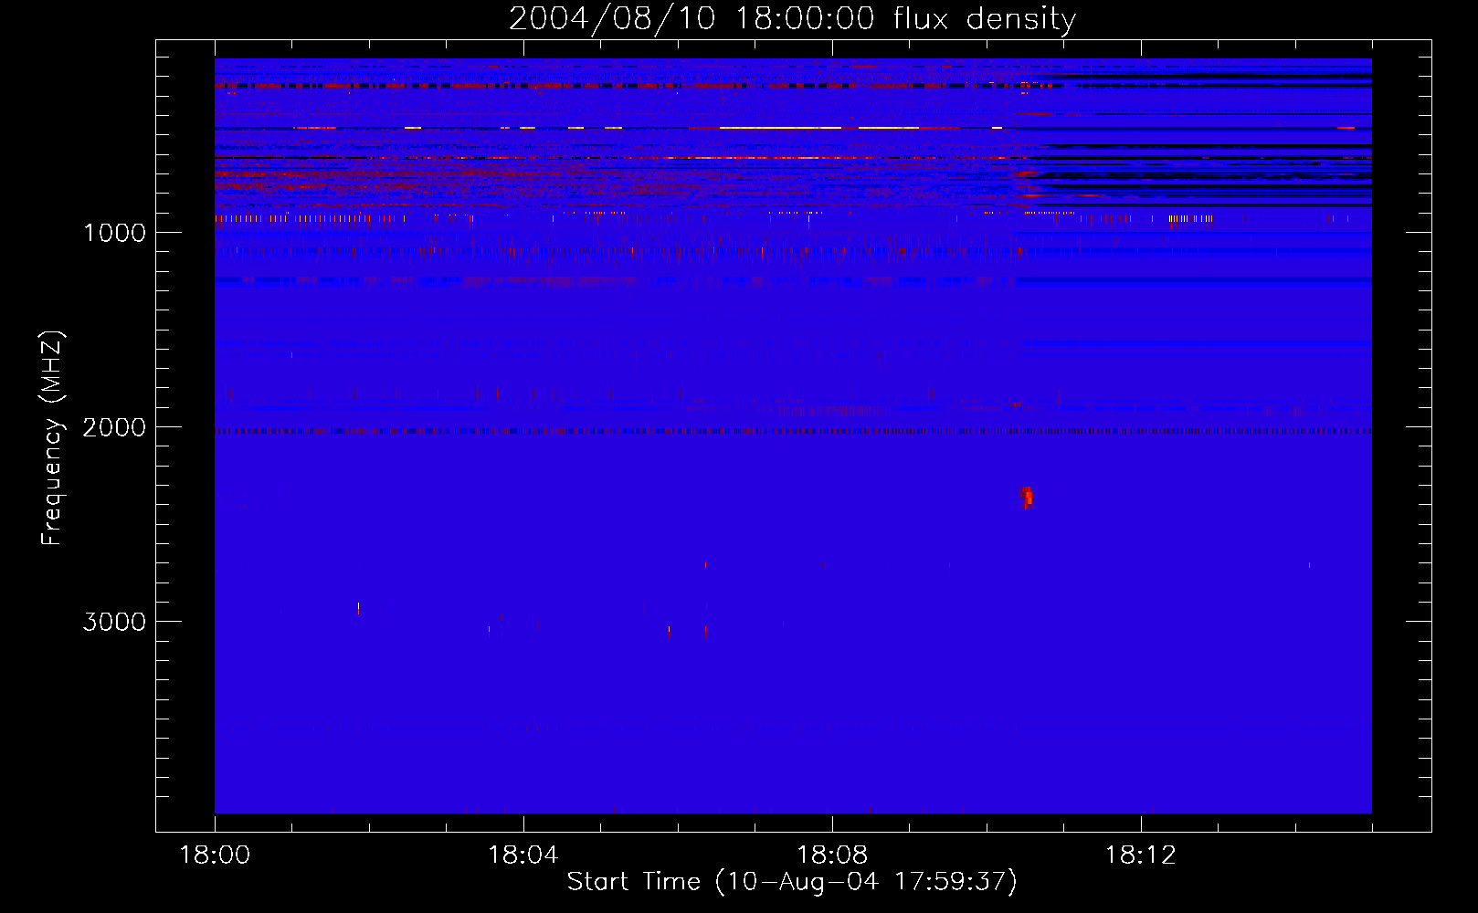Image resolution: width=1478 pixels, height=913 pixels.
Task: Click the "Frequency (MHZ)" axis label
Action: click(52, 438)
